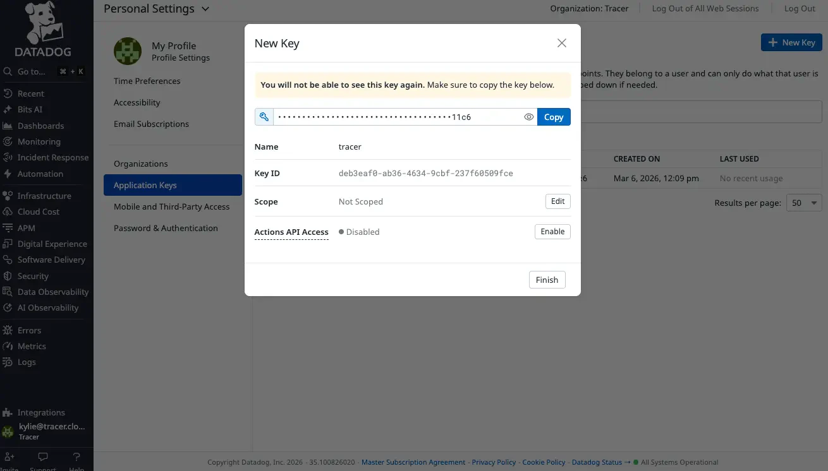
Task: Open the Privacy Policy link
Action: (494, 462)
